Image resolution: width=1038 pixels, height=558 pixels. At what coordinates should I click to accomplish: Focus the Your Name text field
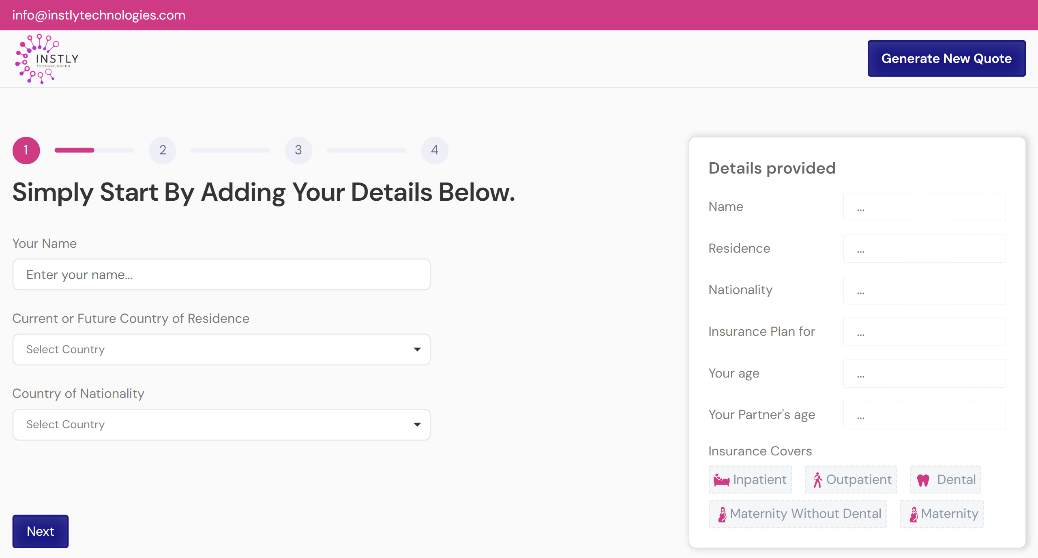click(221, 275)
